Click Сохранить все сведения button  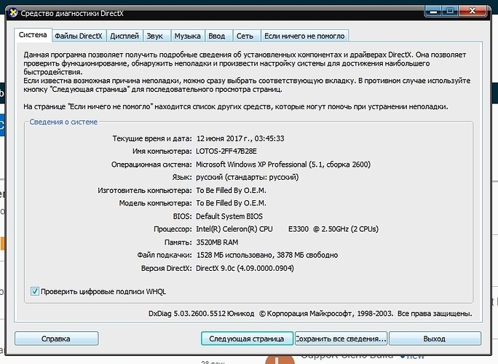341,339
